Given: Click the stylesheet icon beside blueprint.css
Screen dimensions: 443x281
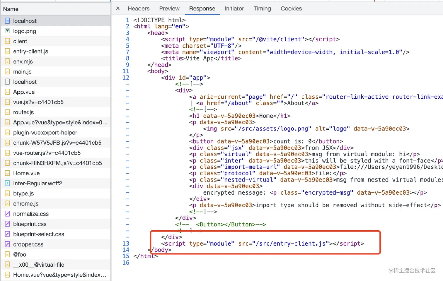Looking at the screenshot, I should (x=8, y=224).
